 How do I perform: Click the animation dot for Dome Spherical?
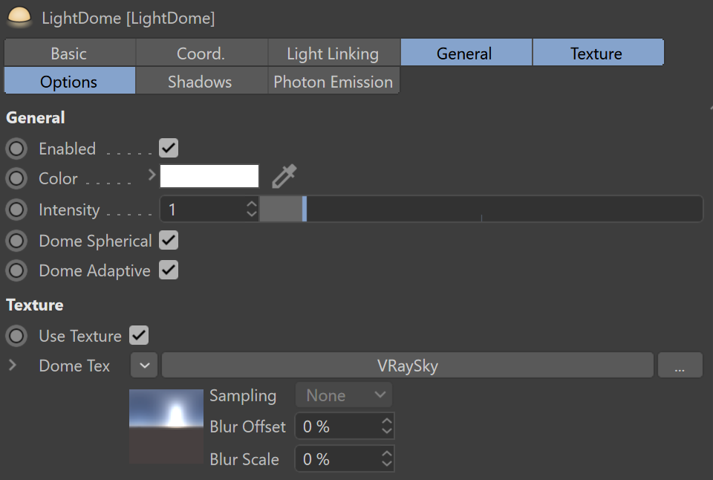coord(16,241)
